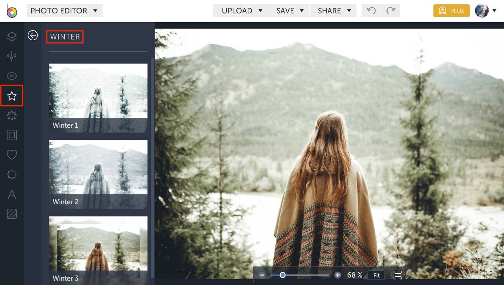Open the Canvas background icon
The width and height of the screenshot is (504, 285).
(x=12, y=214)
